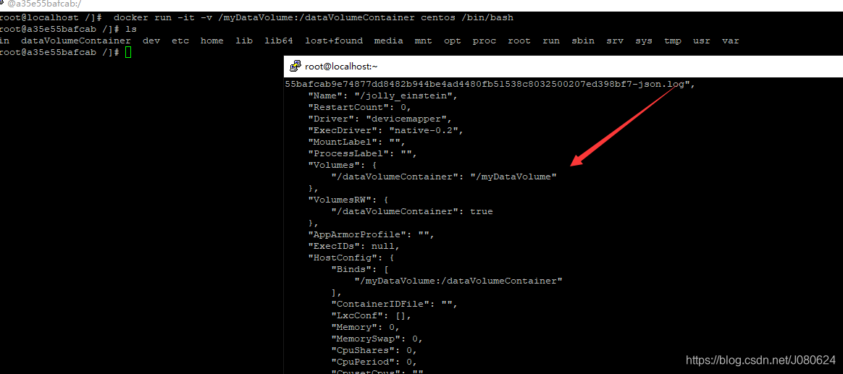Click the "Binds": [ line
The image size is (843, 374).
(360, 269)
